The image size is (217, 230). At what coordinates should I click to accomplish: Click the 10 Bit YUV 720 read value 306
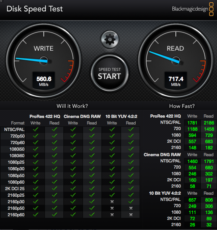point(209,206)
